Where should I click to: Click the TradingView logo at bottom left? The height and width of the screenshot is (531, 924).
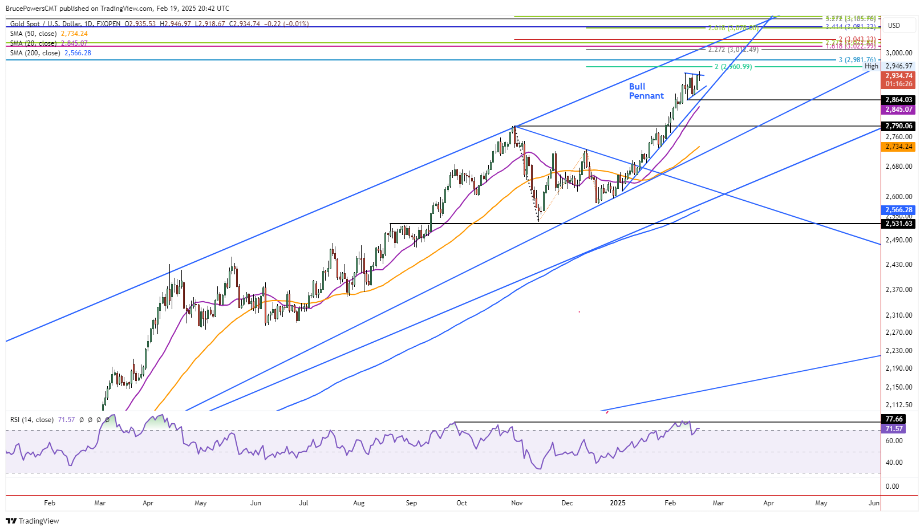pyautogui.click(x=33, y=521)
